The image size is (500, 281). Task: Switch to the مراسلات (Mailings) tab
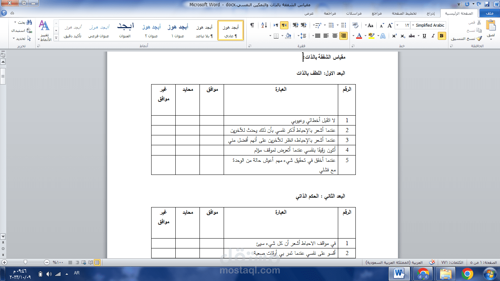click(354, 13)
